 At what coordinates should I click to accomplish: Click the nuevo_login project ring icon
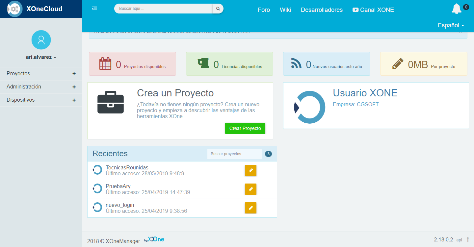[x=97, y=207]
